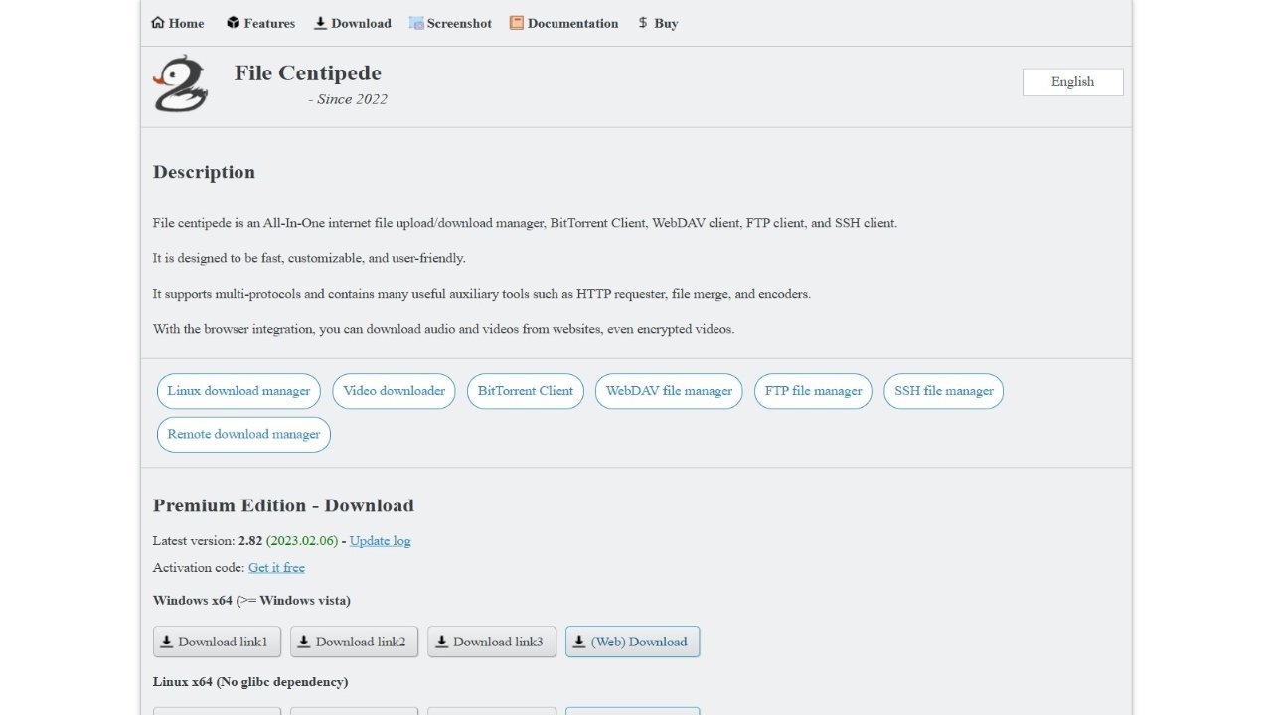Viewport: 1272px width, 715px height.
Task: Click the download icon on (Web) Download
Action: click(579, 642)
